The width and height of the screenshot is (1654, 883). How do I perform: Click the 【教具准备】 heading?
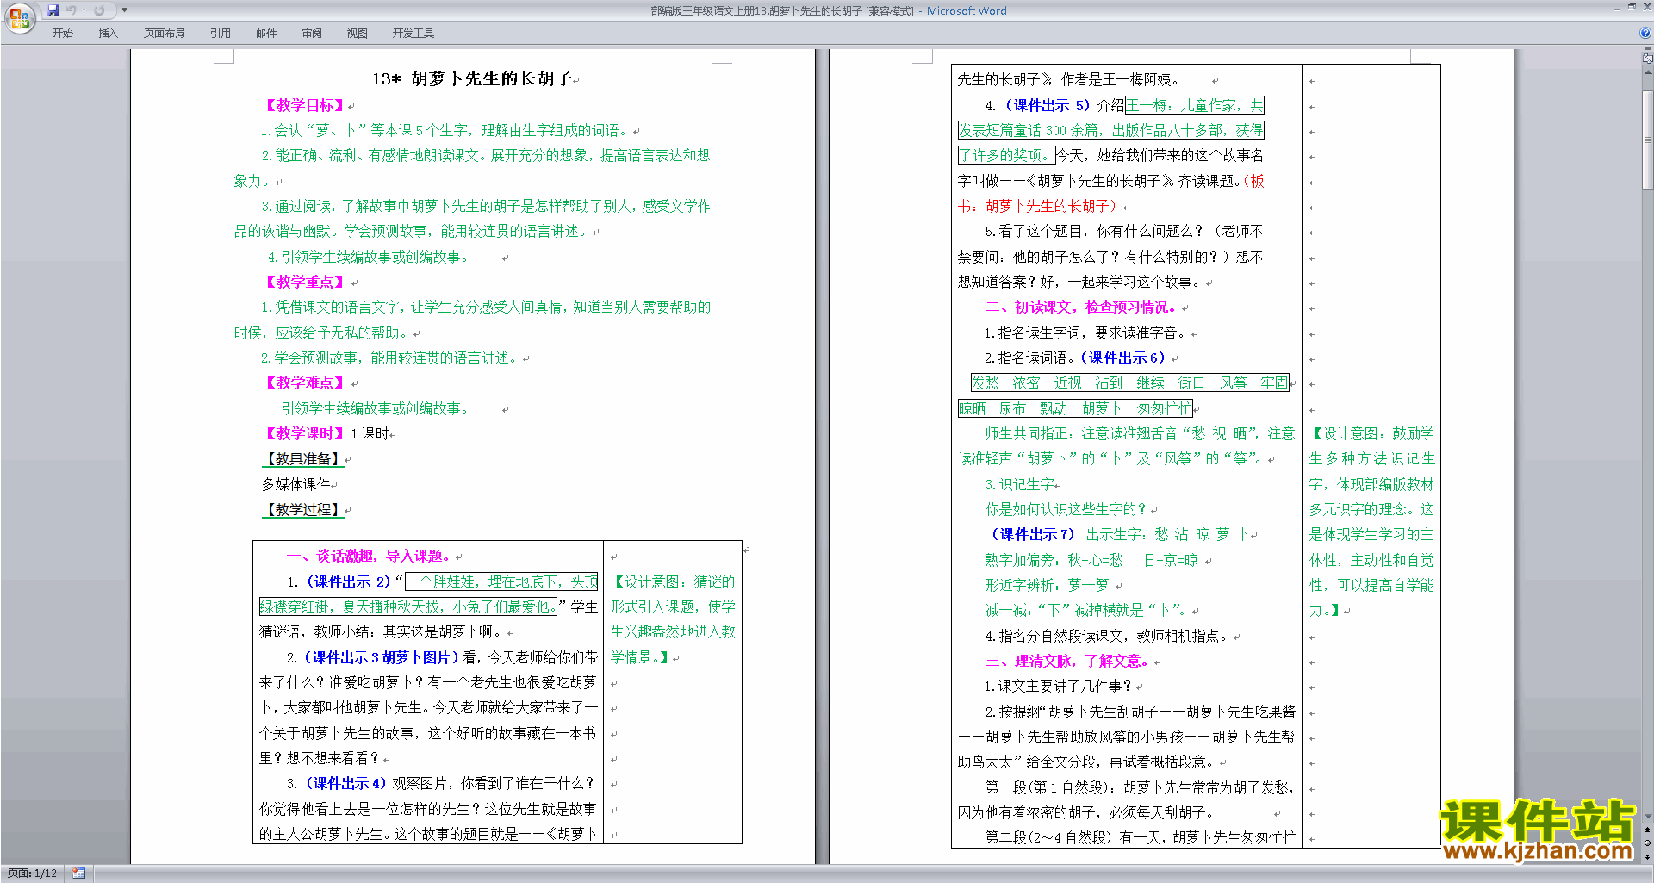pyautogui.click(x=303, y=459)
